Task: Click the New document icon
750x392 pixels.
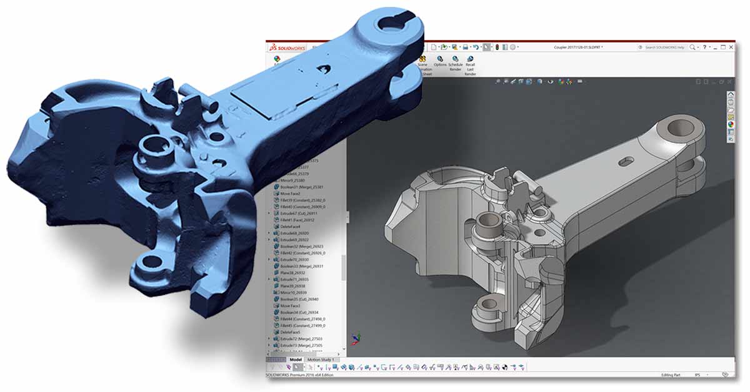Action: pos(432,47)
